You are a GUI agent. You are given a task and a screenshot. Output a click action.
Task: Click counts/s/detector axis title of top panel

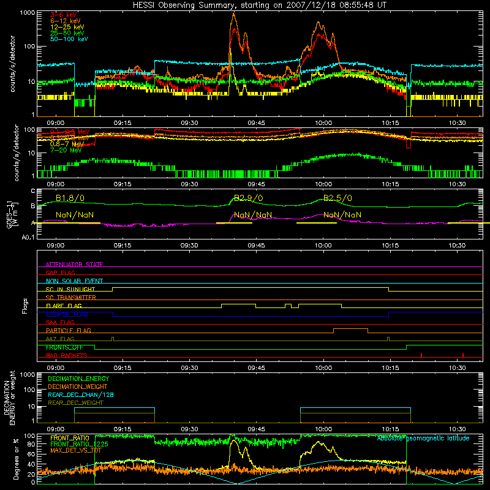[x=12, y=64]
